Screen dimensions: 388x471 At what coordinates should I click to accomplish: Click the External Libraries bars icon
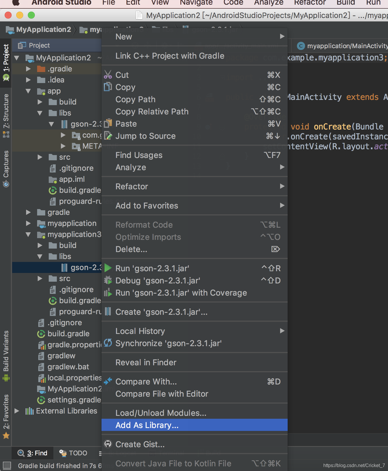pos(29,411)
